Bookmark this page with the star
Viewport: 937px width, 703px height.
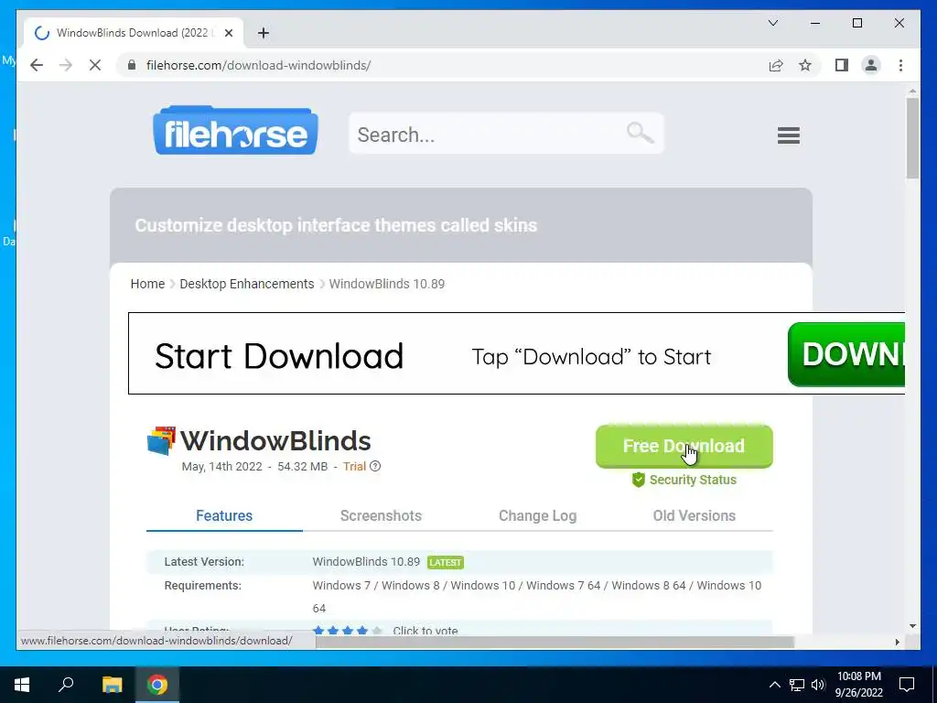(x=805, y=65)
